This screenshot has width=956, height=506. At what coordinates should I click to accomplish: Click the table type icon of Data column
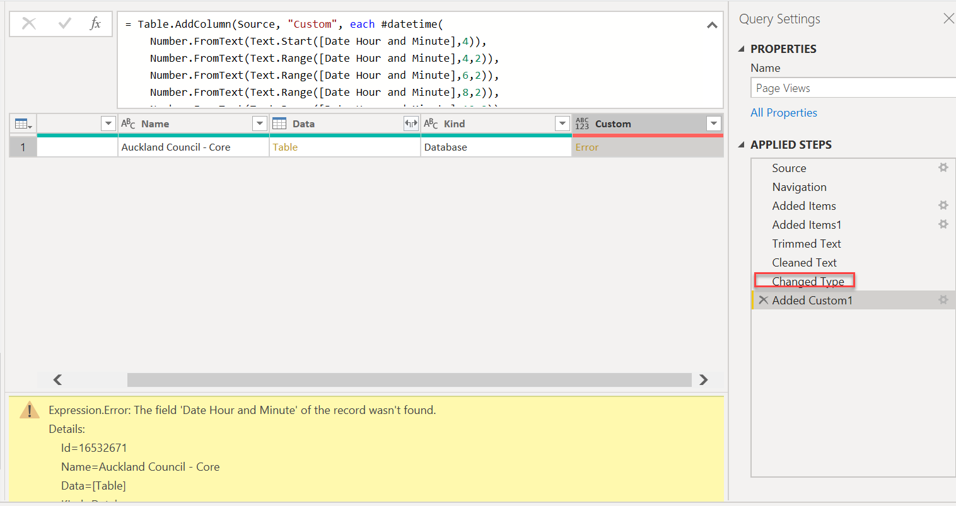click(x=279, y=124)
